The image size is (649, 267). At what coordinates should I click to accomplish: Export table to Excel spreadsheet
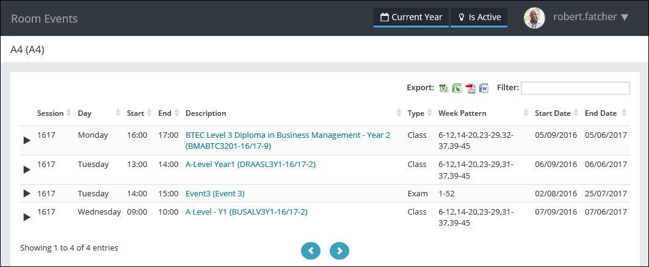point(457,88)
